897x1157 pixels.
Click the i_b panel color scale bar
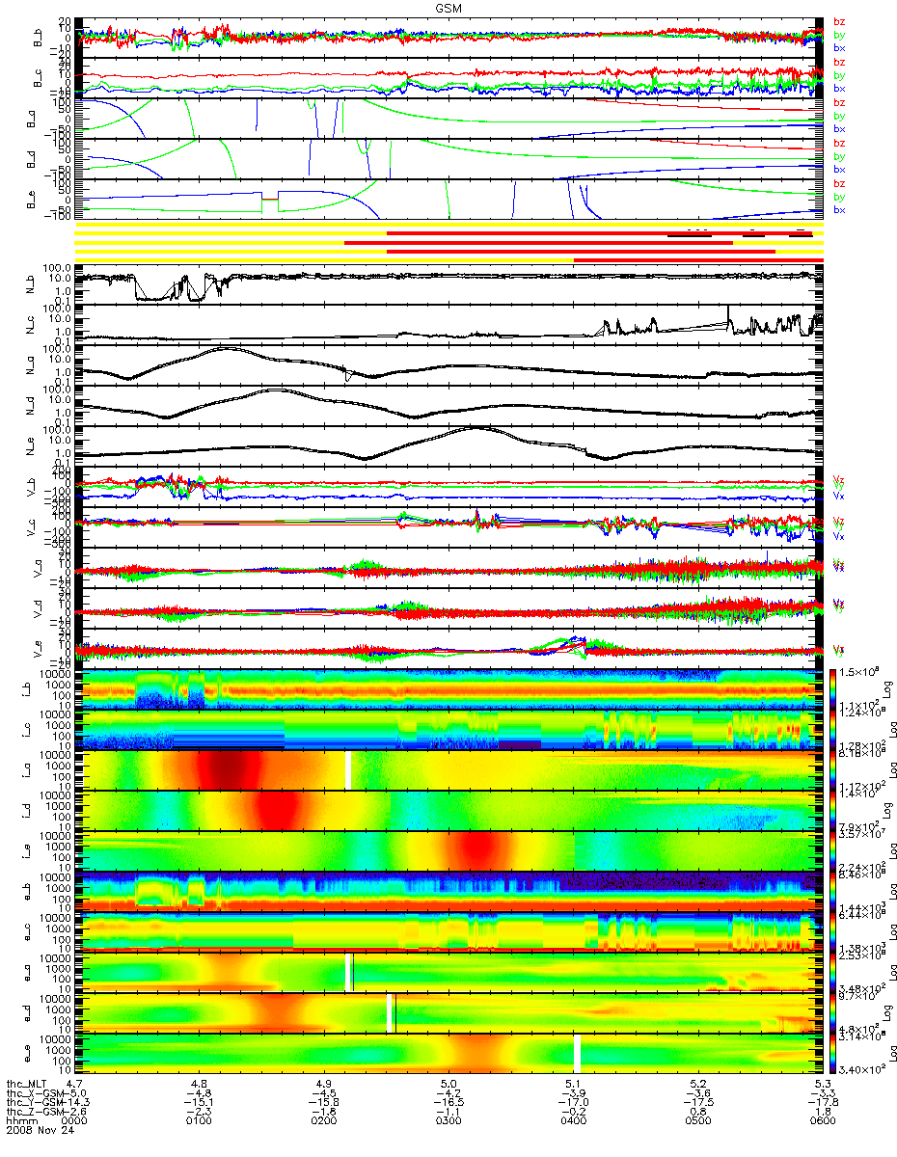pos(834,688)
